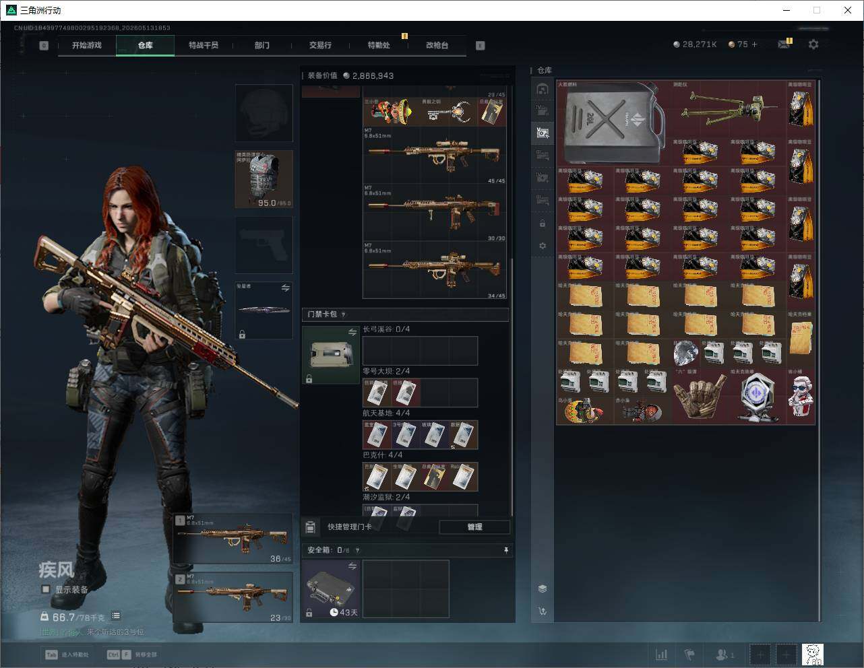
Task: Click the sort-to-stash icon at the sidebar bottom
Action: coord(543,611)
